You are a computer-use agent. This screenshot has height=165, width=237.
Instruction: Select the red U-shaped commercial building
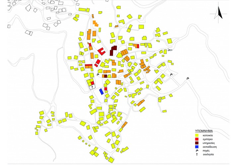pos(101,51)
